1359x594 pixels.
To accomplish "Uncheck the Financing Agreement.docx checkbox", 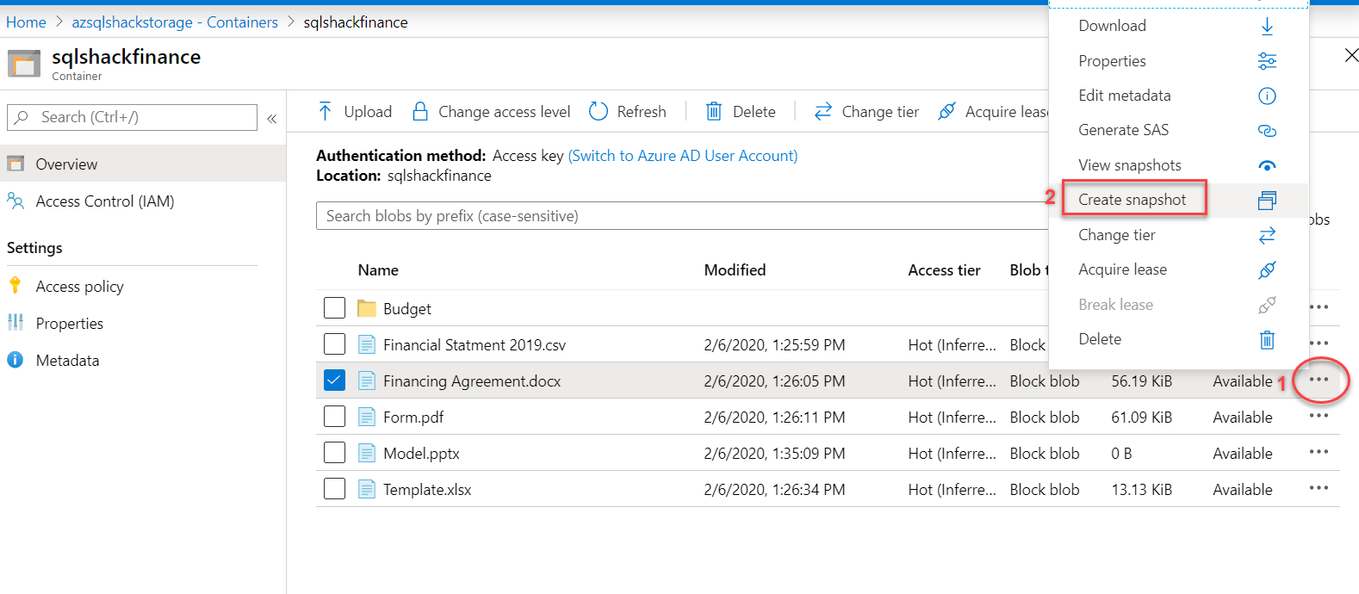I will (x=334, y=381).
